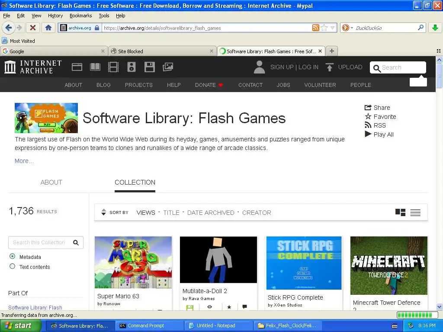
Task: Open the Video film strip icon
Action: (x=113, y=67)
